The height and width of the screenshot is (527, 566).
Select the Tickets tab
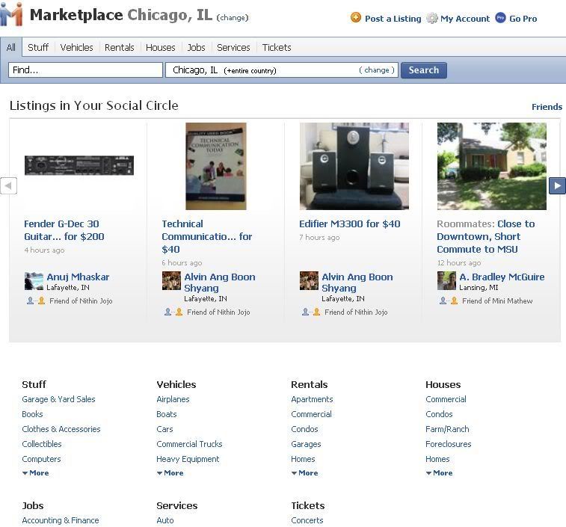click(x=276, y=47)
